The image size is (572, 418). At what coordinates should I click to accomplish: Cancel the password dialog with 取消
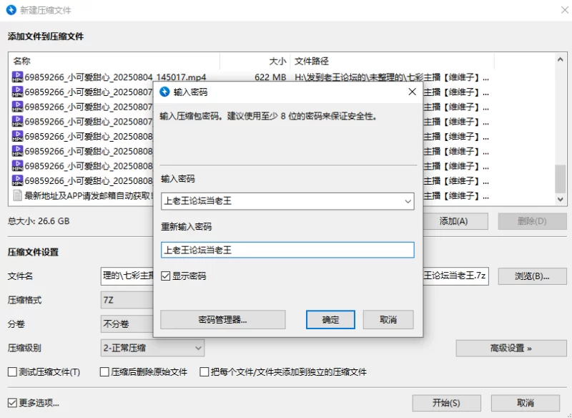click(x=388, y=320)
